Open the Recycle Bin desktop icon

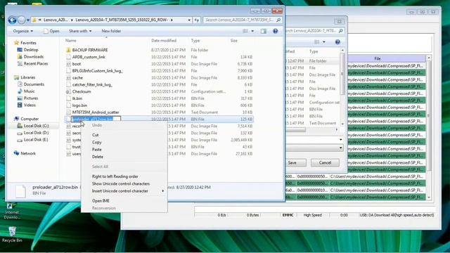tap(12, 234)
